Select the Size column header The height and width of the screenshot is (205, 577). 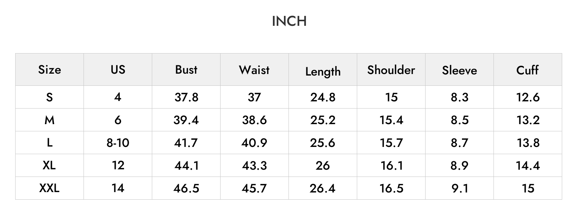[49, 70]
